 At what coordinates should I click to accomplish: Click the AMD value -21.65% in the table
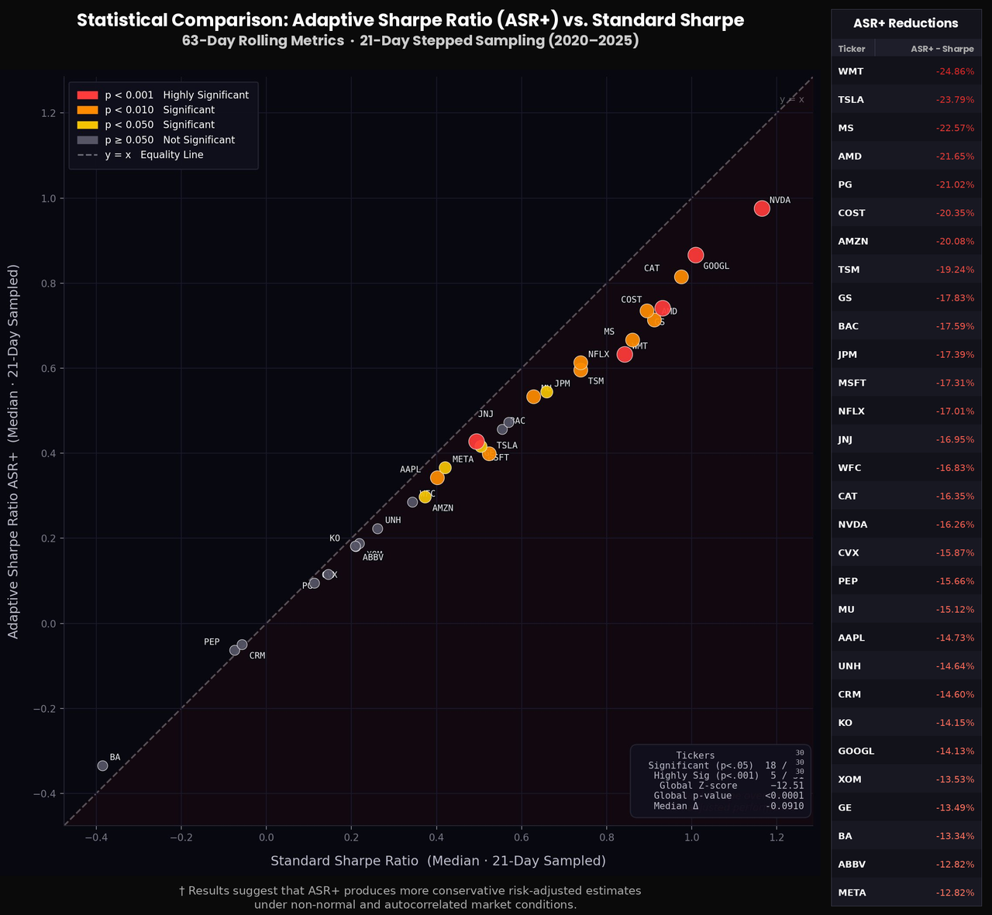(955, 157)
